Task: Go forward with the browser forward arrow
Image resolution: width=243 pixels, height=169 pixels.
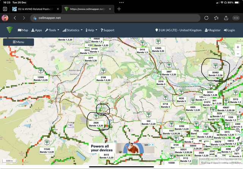Action: click(x=24, y=18)
